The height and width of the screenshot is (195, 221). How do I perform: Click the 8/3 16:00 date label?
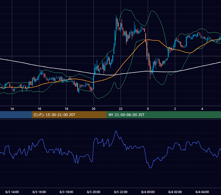pyautogui.click(x=39, y=192)
